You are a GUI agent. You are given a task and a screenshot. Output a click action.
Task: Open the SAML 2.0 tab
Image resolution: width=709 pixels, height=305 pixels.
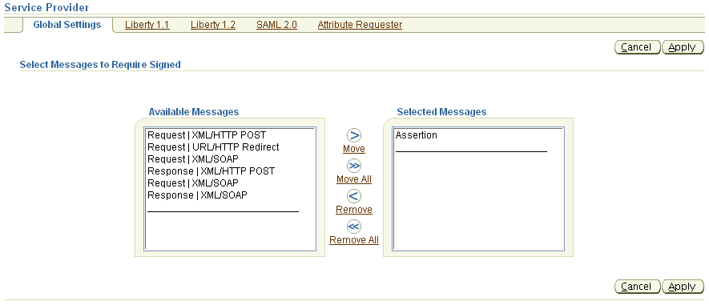click(276, 25)
